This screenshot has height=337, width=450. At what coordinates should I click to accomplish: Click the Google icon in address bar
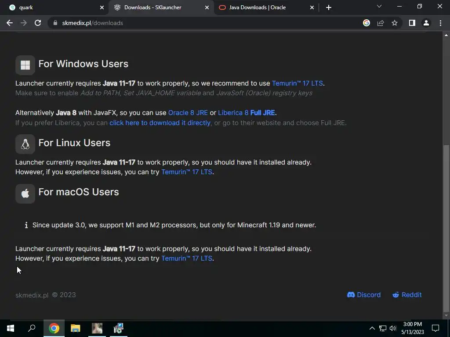pyautogui.click(x=367, y=23)
